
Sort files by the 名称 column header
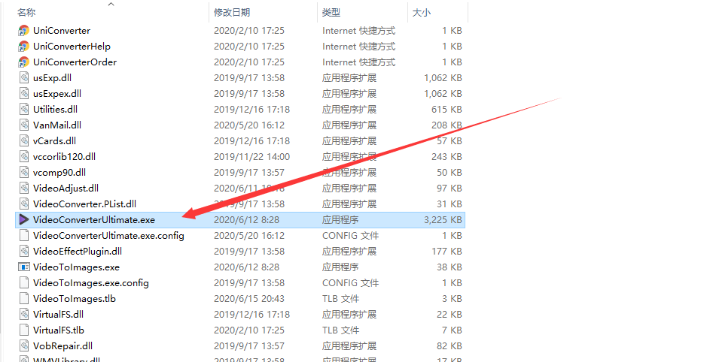pyautogui.click(x=27, y=13)
